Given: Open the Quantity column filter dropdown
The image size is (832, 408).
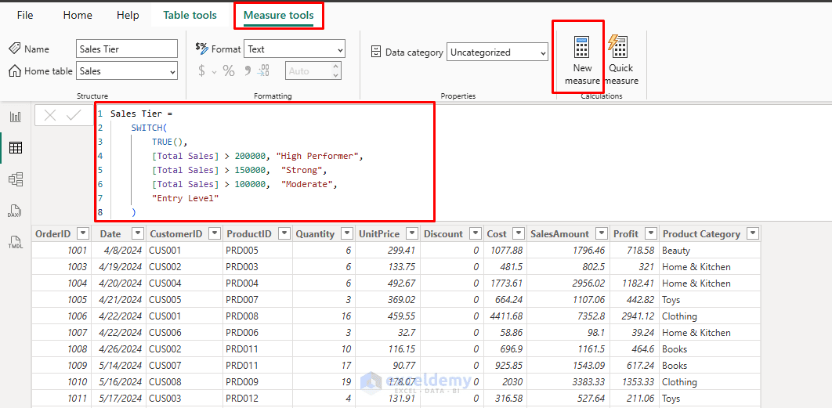Looking at the screenshot, I should (x=347, y=233).
